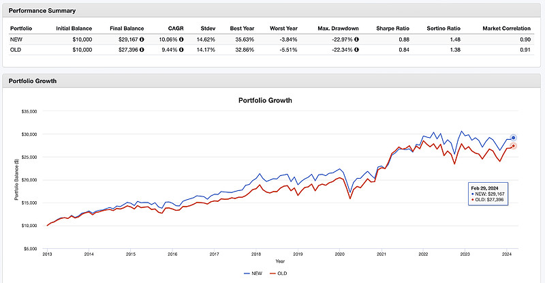Click the Portfolio Growth panel header
This screenshot has width=545, height=283.
coord(33,81)
